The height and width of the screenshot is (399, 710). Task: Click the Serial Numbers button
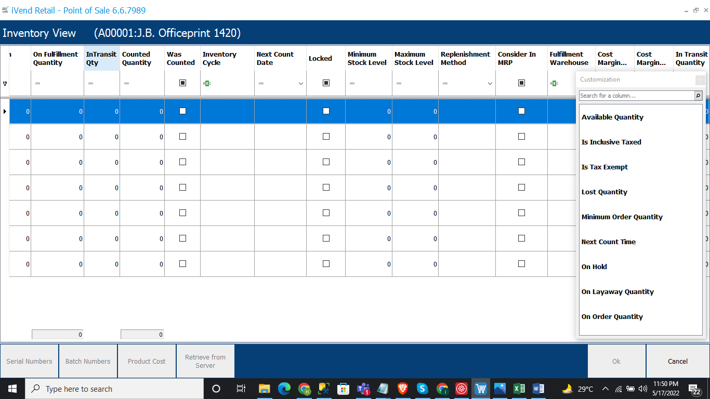pos(29,361)
